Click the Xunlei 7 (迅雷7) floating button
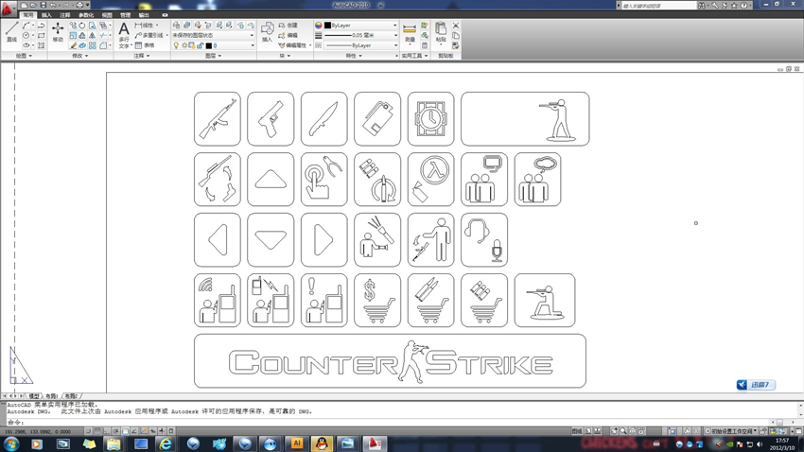This screenshot has height=452, width=804. click(756, 384)
